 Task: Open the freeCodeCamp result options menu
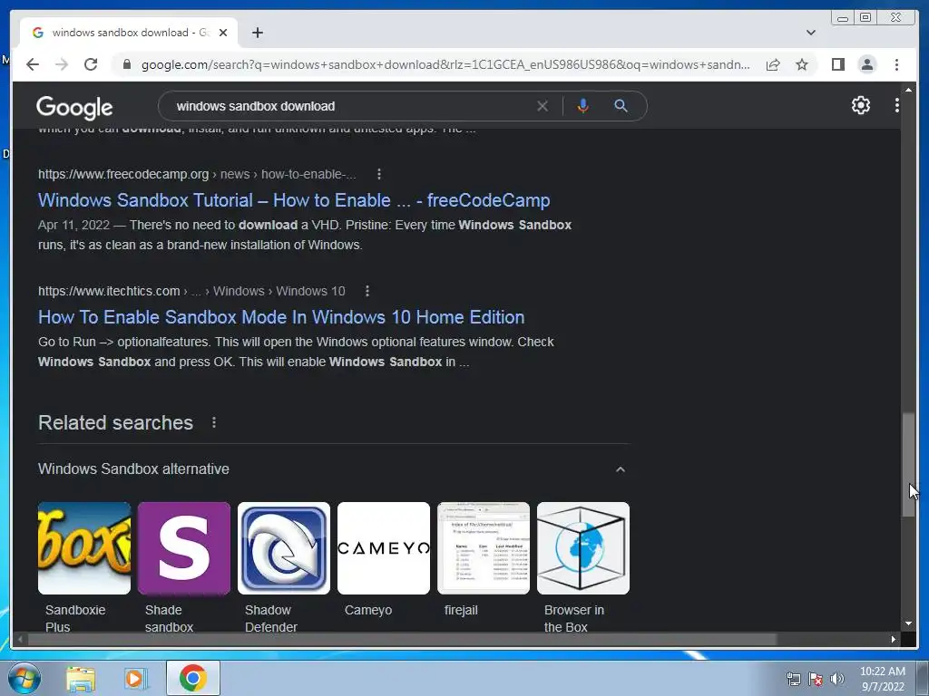point(379,174)
